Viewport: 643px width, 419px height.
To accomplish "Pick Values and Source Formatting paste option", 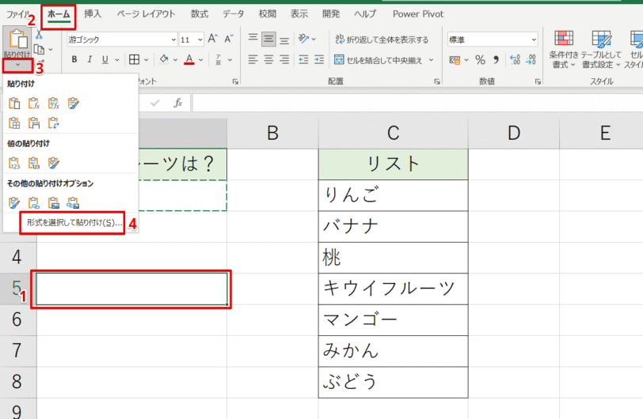I will pos(54,163).
